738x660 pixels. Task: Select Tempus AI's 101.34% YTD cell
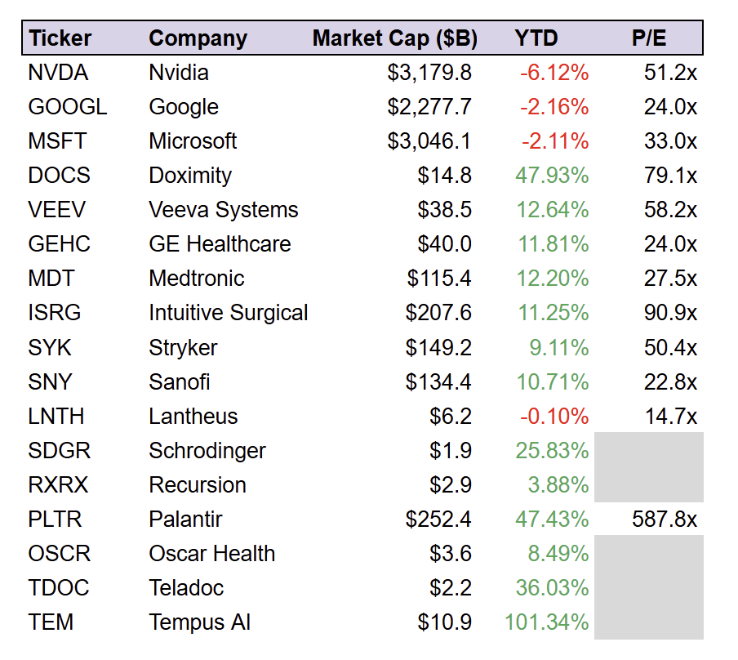546,622
